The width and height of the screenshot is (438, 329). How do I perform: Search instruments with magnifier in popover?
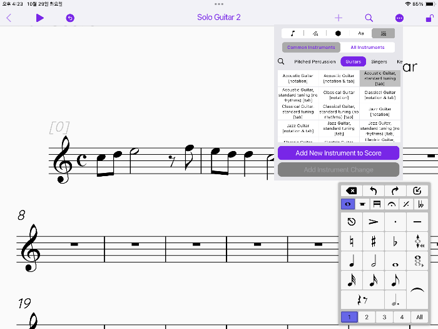281,61
